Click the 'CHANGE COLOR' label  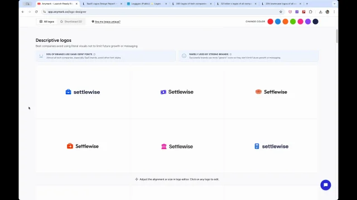tap(255, 22)
